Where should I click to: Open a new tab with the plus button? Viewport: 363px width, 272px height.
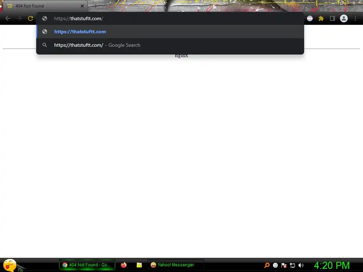click(95, 6)
